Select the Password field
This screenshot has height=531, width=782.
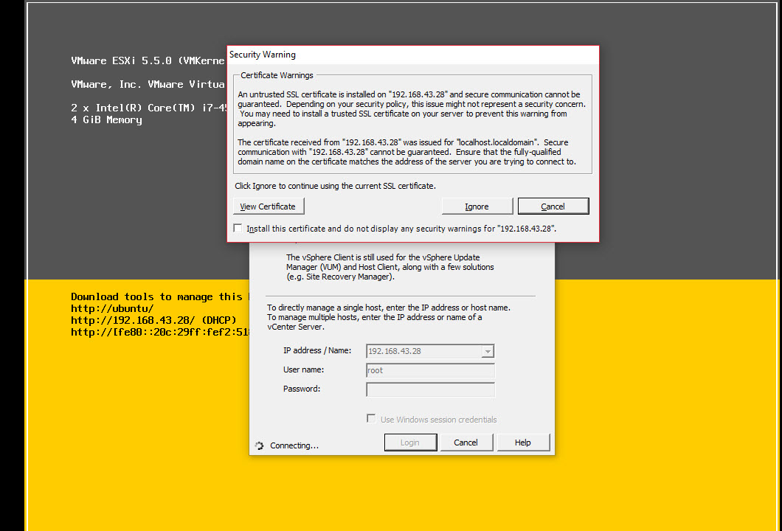coord(430,389)
